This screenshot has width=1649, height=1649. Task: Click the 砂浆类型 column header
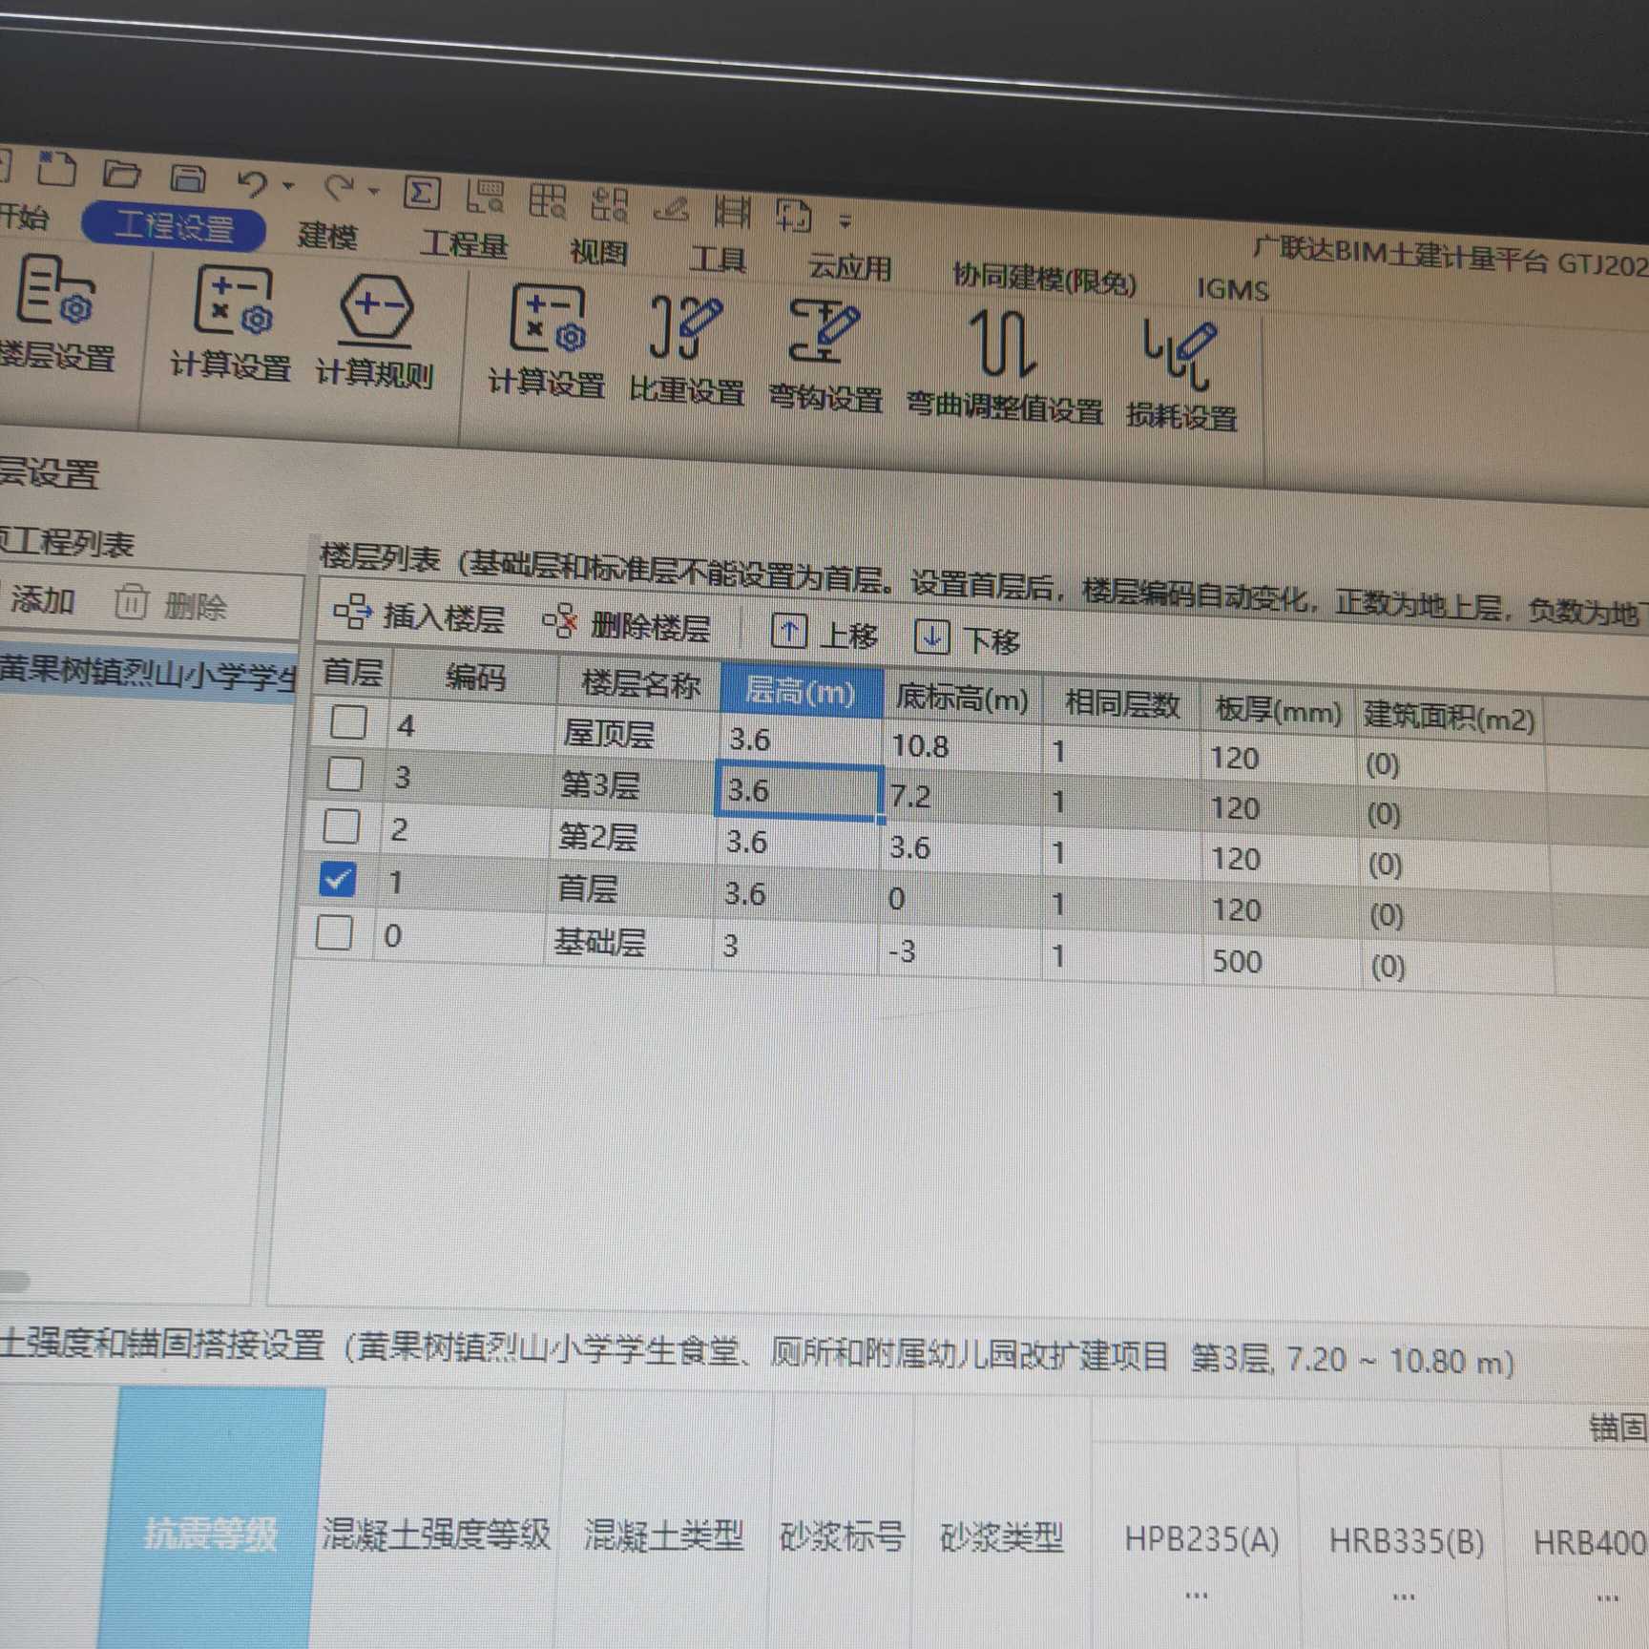tap(1001, 1536)
